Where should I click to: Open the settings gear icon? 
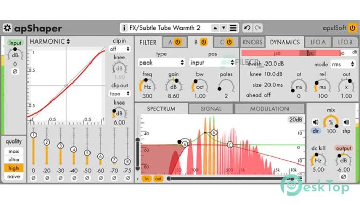pyautogui.click(x=7, y=28)
